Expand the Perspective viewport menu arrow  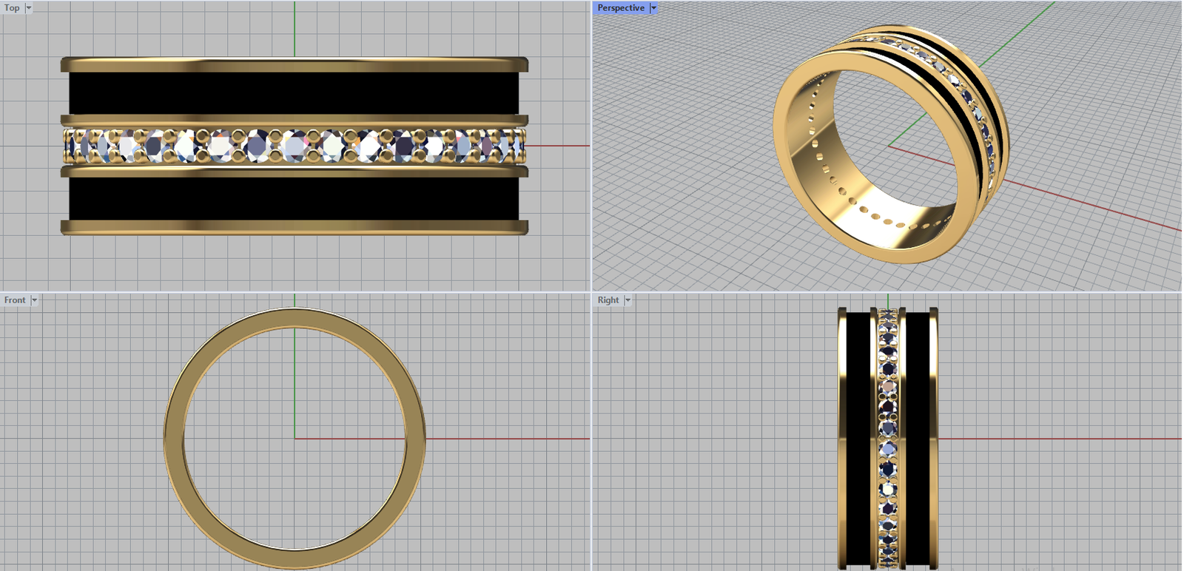tap(653, 8)
